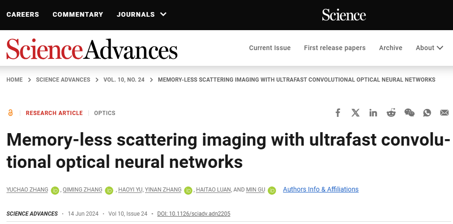Open the DOI link

[x=194, y=214]
